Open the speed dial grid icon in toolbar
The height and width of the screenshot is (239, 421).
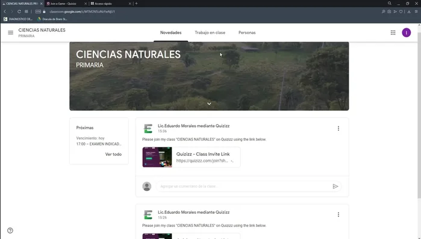27,11
